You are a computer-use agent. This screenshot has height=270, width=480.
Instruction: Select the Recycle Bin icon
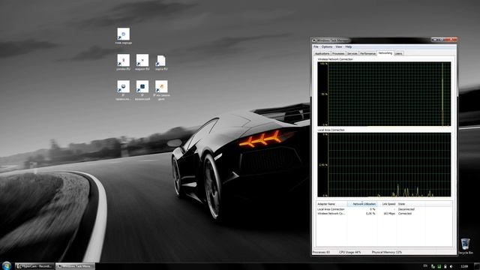pyautogui.click(x=466, y=246)
